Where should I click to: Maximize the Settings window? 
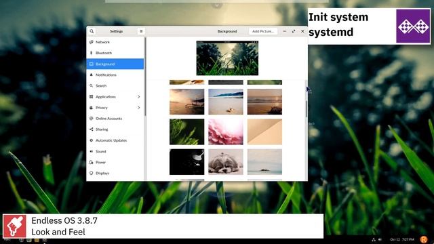(x=294, y=31)
